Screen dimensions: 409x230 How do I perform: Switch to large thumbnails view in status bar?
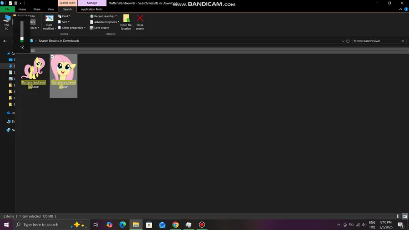pyautogui.click(x=405, y=216)
